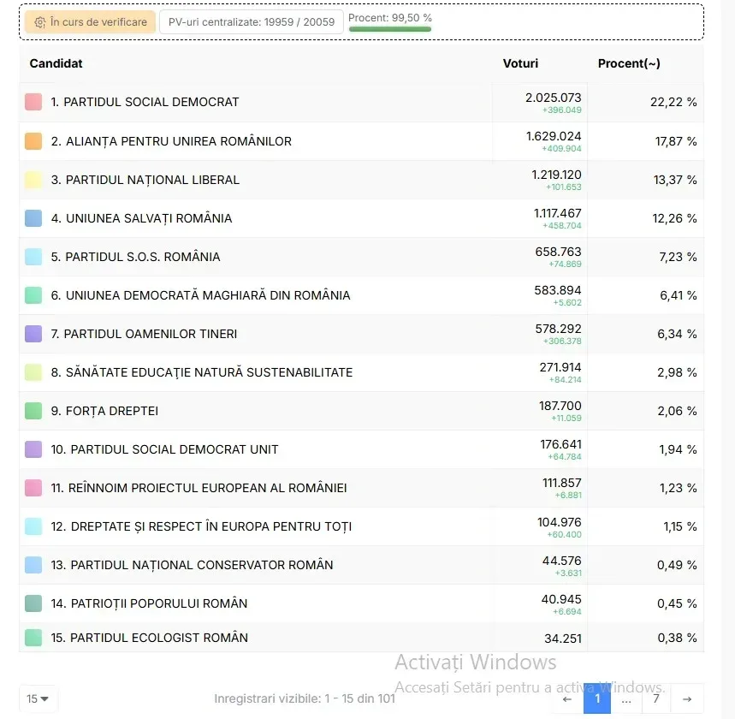This screenshot has width=735, height=719.
Task: Click the orange swatch for Alianța pentru Unirea Românilor
Action: (33, 141)
